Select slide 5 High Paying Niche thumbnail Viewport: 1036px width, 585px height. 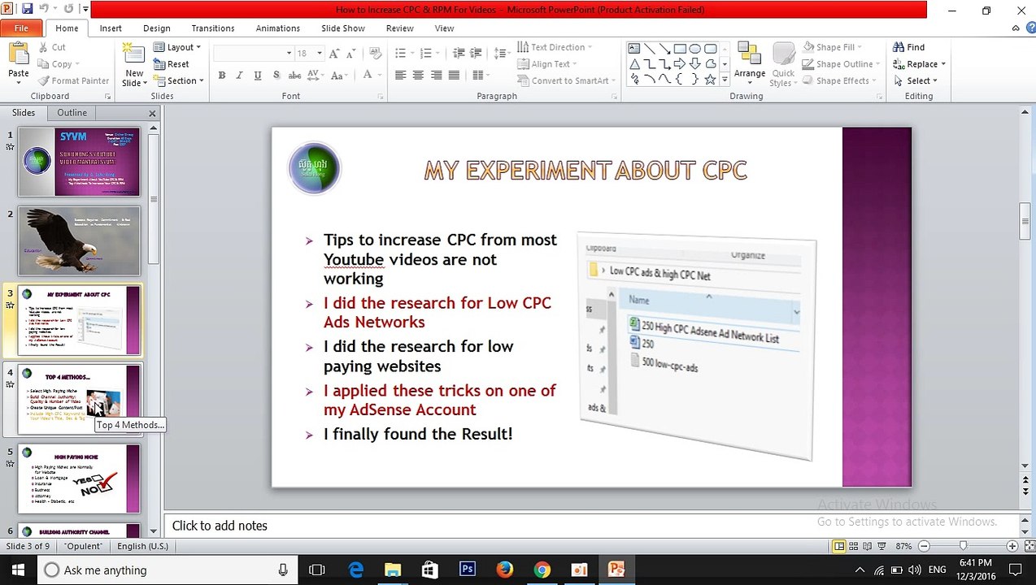(x=79, y=479)
